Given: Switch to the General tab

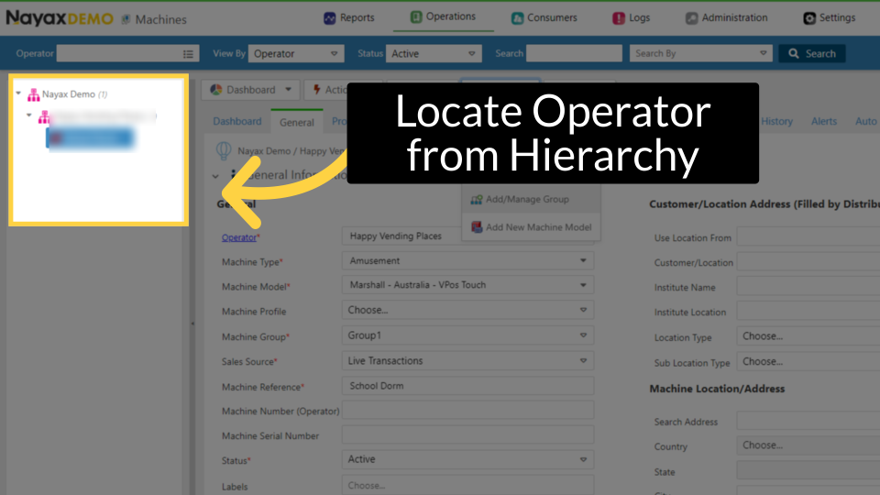Looking at the screenshot, I should [x=297, y=122].
